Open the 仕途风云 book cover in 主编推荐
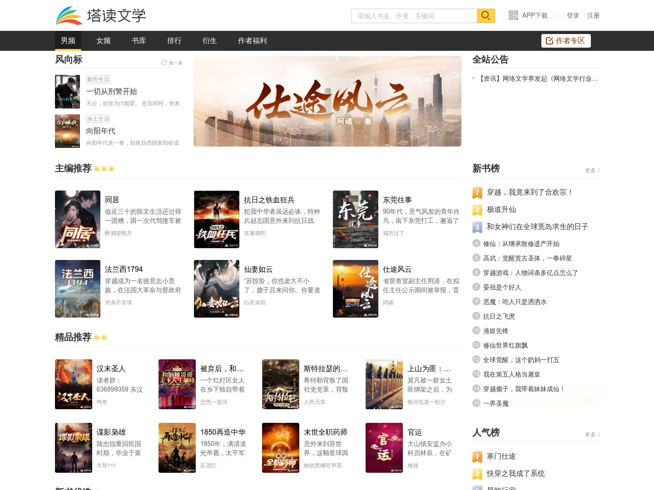The image size is (654, 490). [356, 289]
